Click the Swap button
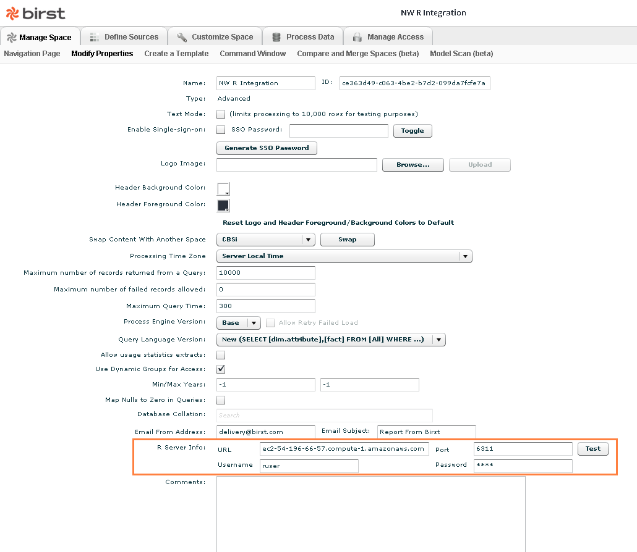Viewport: 637px width, 552px height. 348,240
